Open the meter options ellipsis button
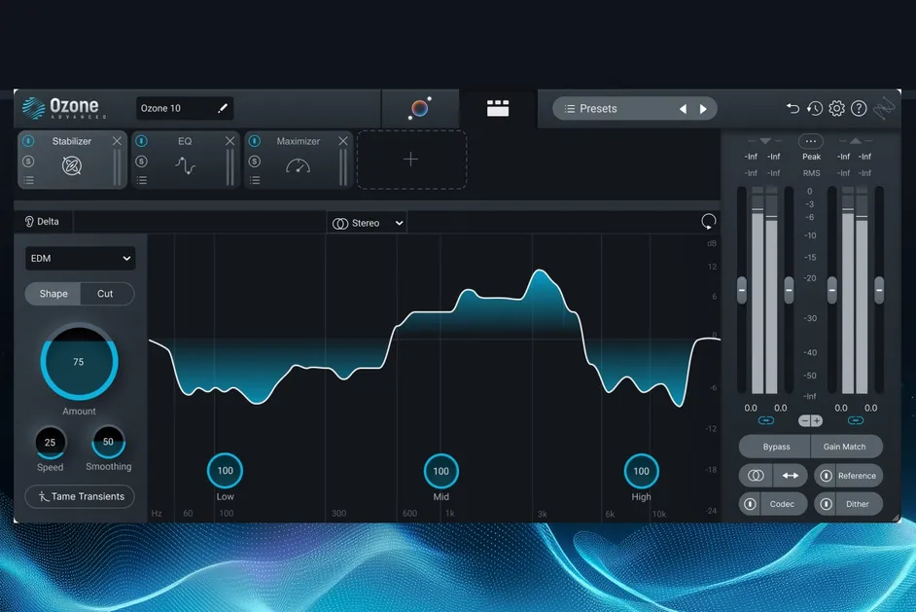 (x=811, y=141)
